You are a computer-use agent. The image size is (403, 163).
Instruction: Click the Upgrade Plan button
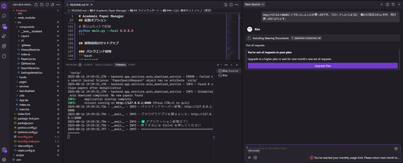tap(323, 66)
